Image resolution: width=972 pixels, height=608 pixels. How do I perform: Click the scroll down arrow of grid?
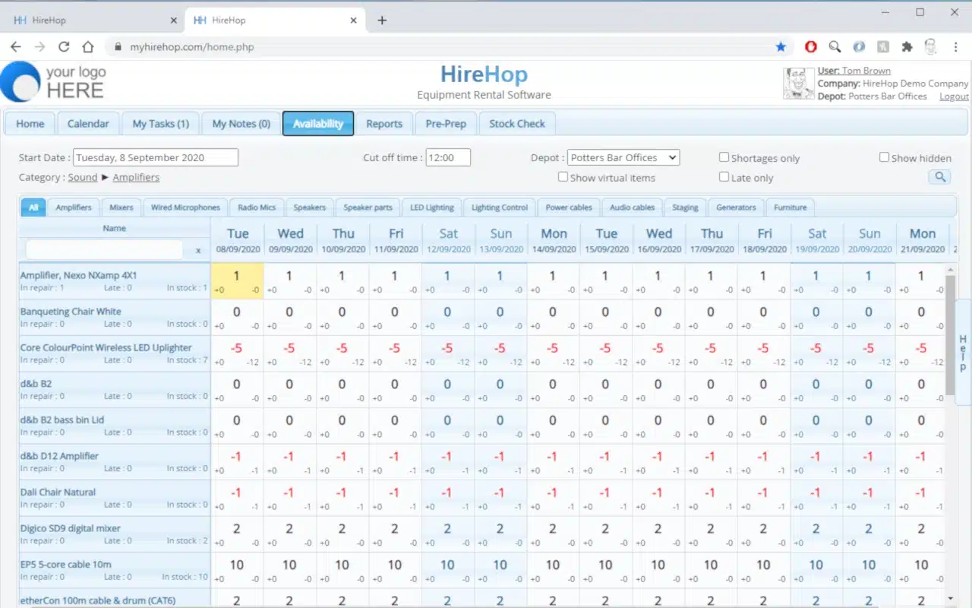tap(951, 599)
